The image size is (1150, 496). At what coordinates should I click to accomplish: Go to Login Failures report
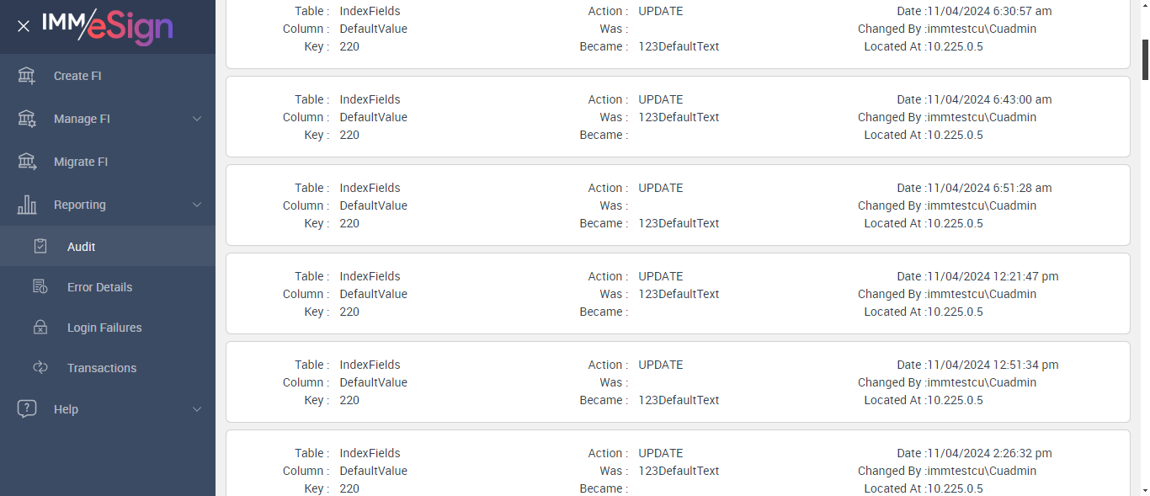104,328
